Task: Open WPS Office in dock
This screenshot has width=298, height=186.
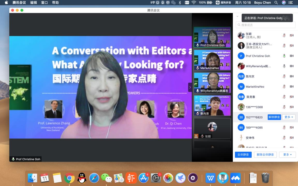Action: [x=210, y=178]
